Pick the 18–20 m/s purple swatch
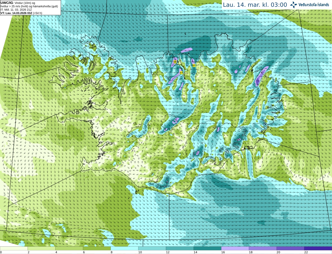This screenshot has height=254, width=332. (x=263, y=248)
